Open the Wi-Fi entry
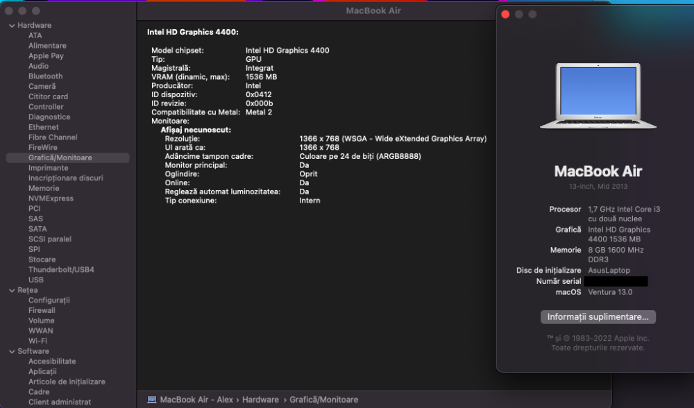The width and height of the screenshot is (694, 408). tap(37, 341)
